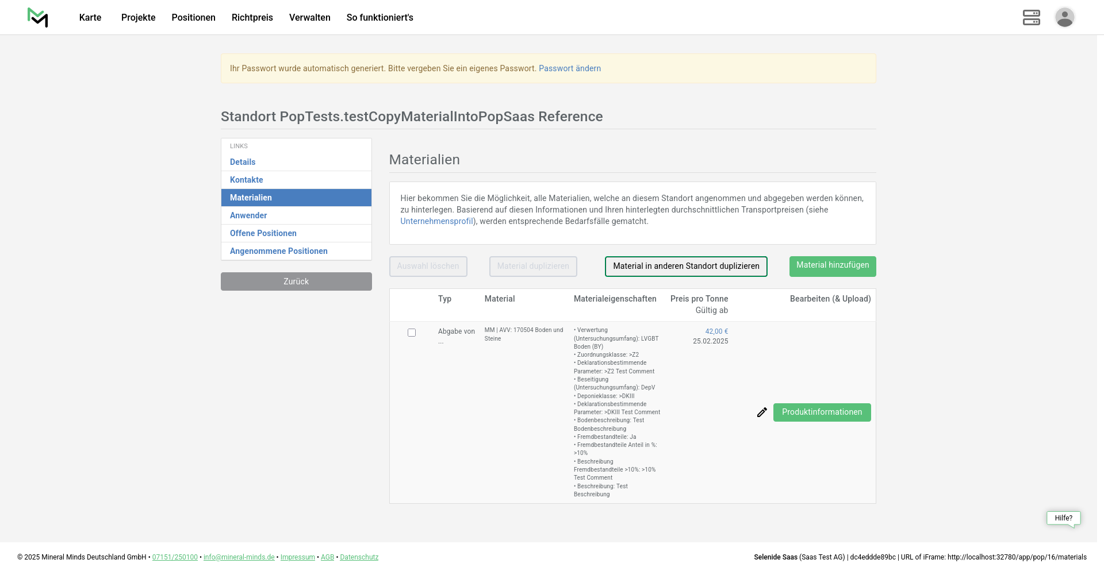Select the Abgabe von material checkbox
The width and height of the screenshot is (1104, 571).
click(x=412, y=333)
